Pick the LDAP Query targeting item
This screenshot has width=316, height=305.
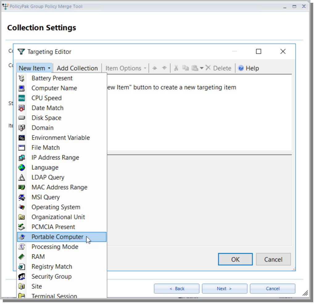[x=48, y=177]
